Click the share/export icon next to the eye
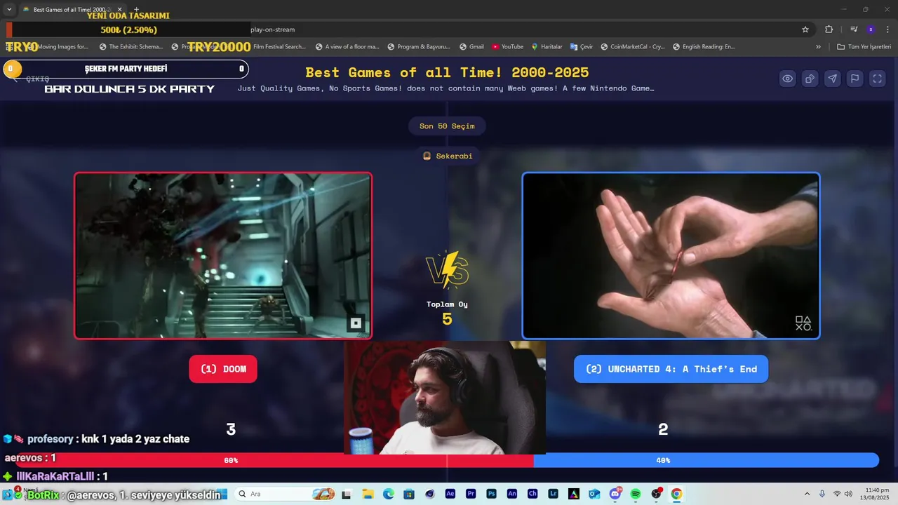Screen dimensions: 898x505 click(810, 79)
